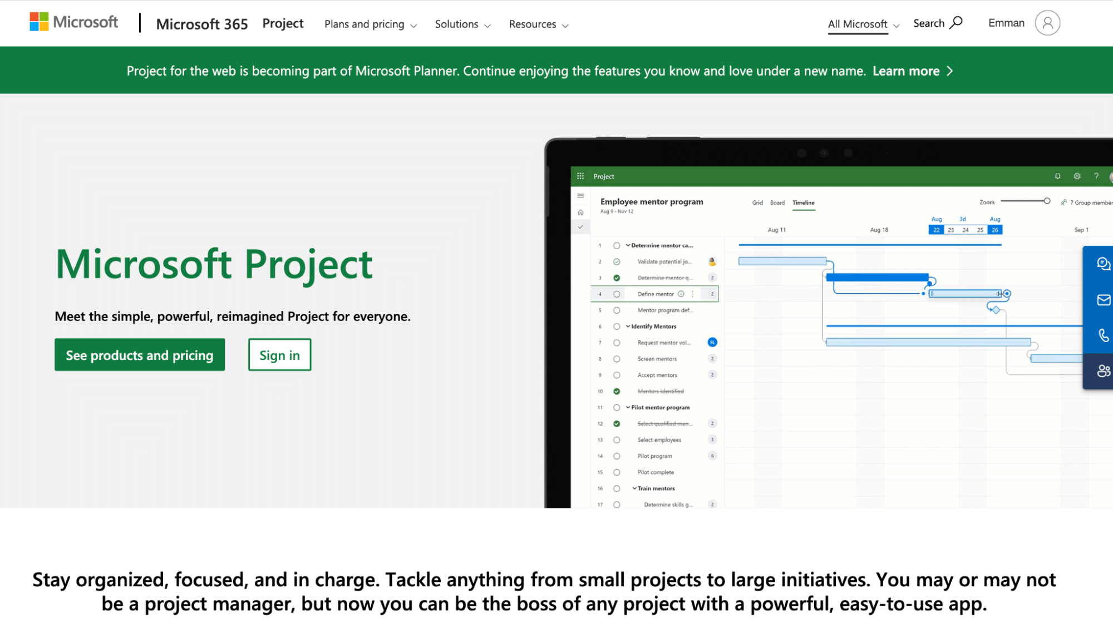This screenshot has height=628, width=1113.
Task: Click the email envelope contact icon
Action: 1103,300
